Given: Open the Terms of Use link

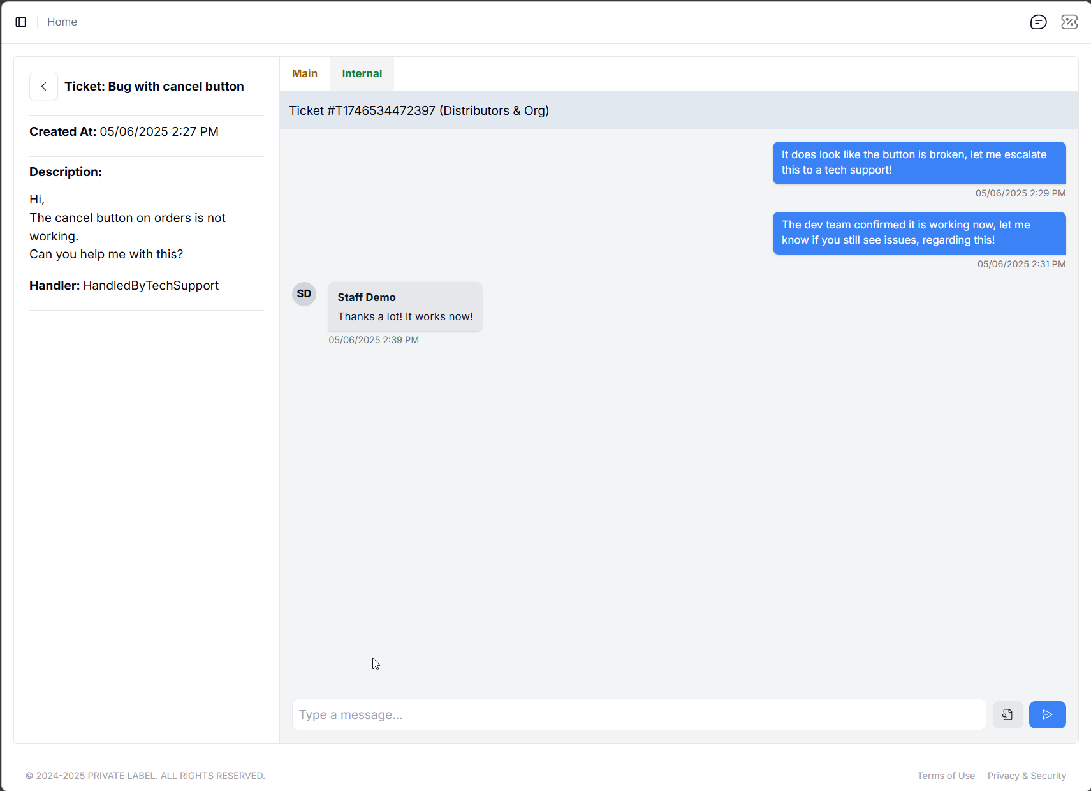Looking at the screenshot, I should pos(946,776).
